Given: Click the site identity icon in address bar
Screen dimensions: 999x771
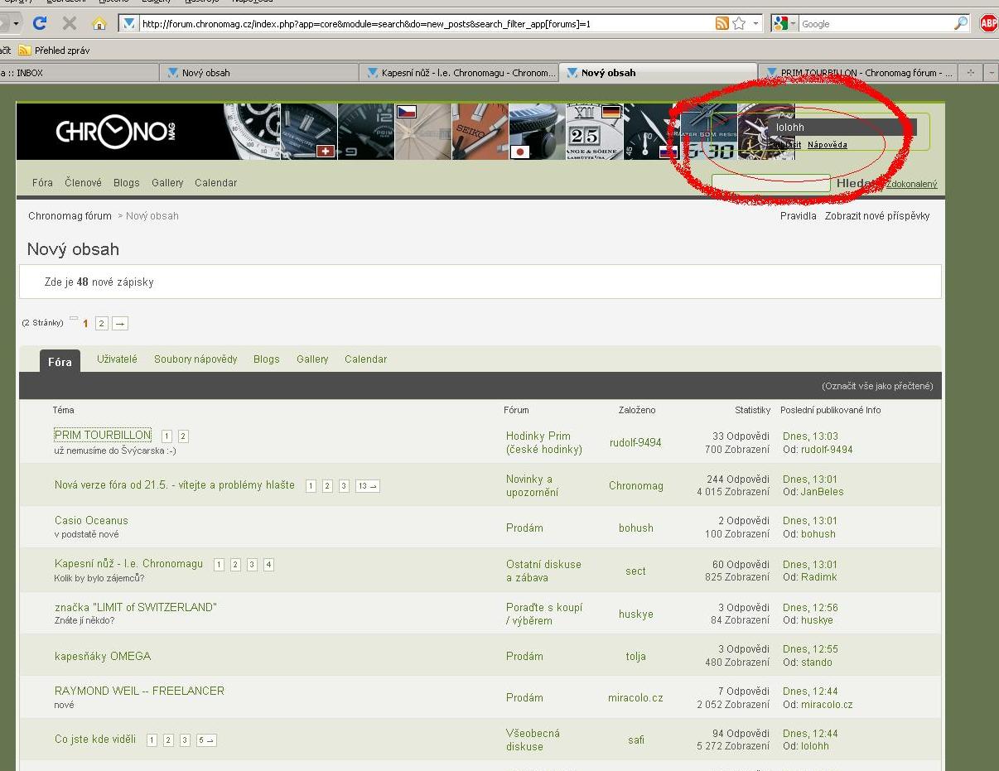Looking at the screenshot, I should (x=129, y=24).
